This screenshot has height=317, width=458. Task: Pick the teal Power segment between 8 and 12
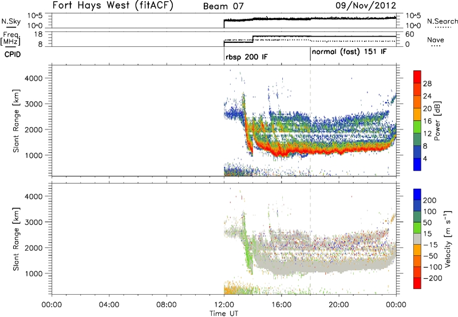417,140
